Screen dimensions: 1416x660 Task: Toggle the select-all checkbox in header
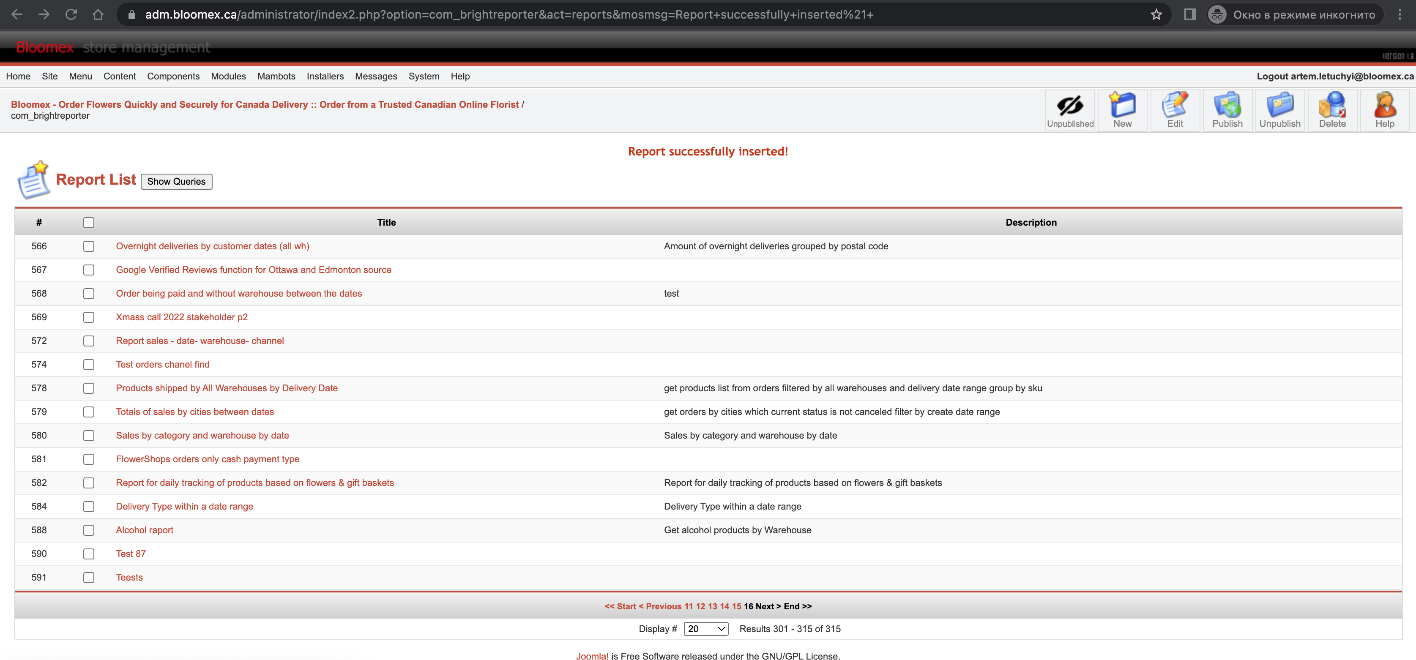click(88, 223)
